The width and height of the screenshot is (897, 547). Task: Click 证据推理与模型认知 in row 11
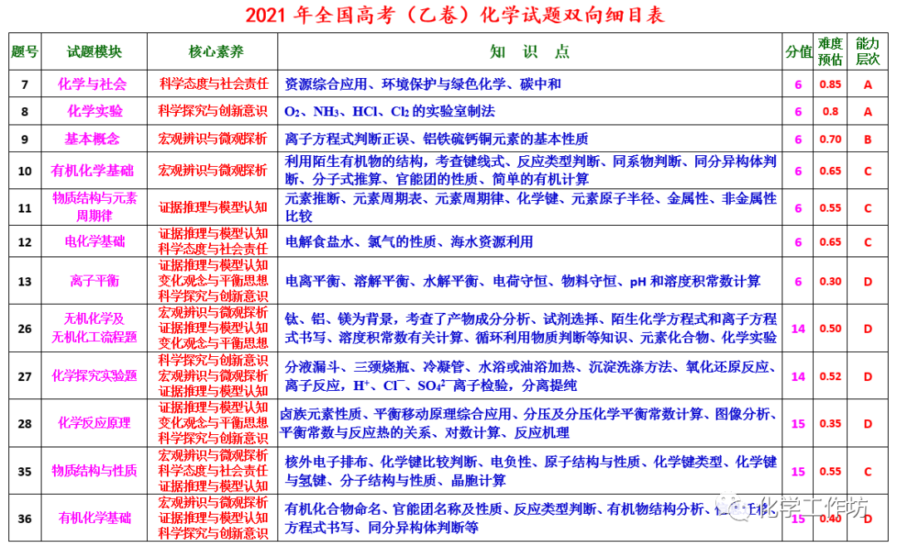[x=213, y=208]
